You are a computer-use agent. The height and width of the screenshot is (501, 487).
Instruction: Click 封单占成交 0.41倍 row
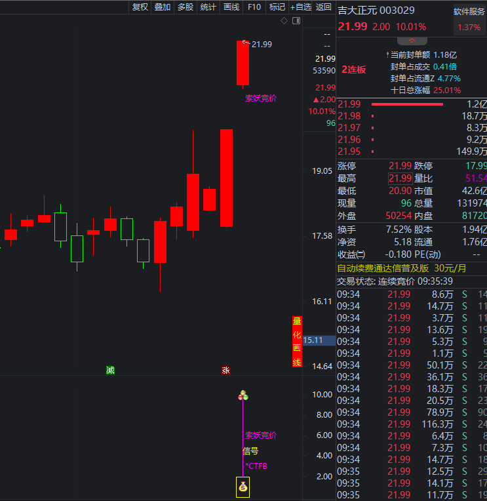point(423,67)
